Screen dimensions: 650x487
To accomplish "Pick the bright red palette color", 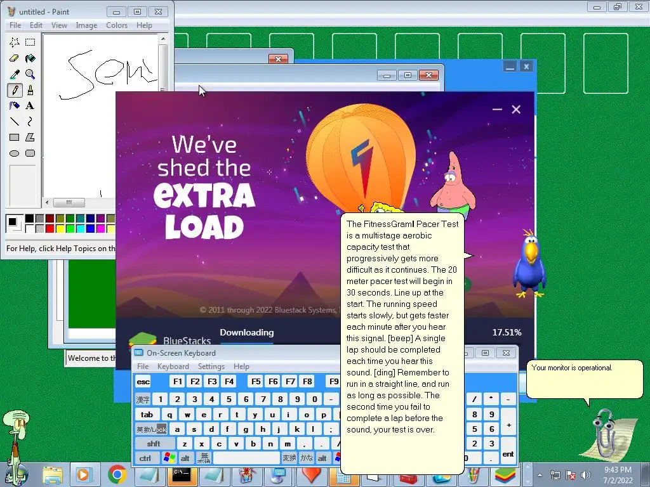I will coord(50,228).
